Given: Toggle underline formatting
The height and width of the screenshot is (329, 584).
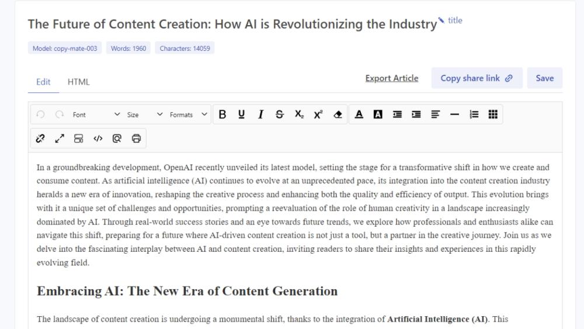Looking at the screenshot, I should pyautogui.click(x=241, y=115).
